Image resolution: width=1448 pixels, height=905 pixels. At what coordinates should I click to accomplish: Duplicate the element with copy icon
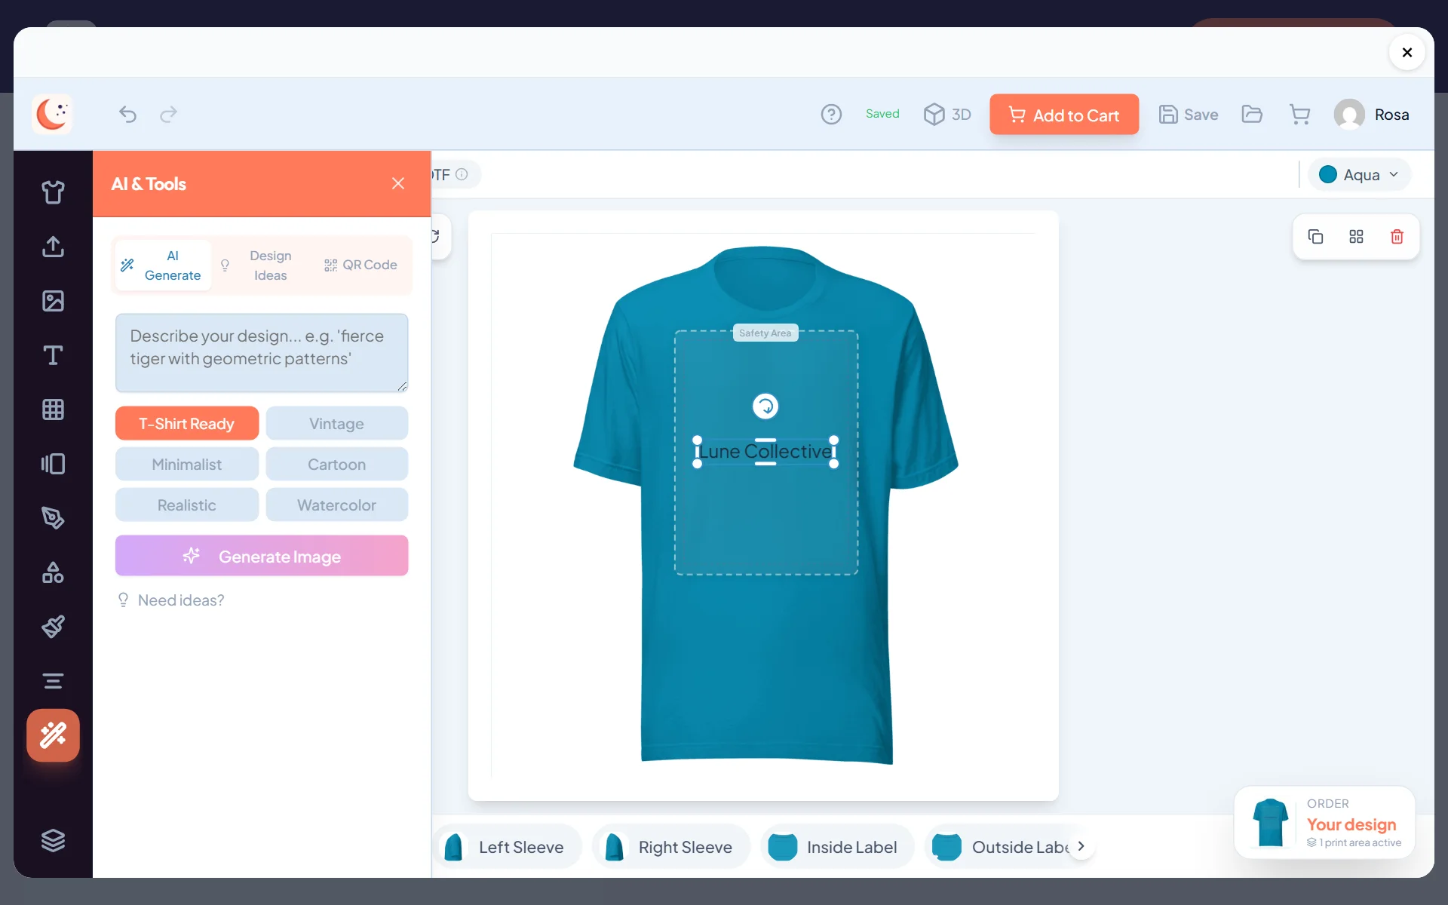(x=1315, y=237)
